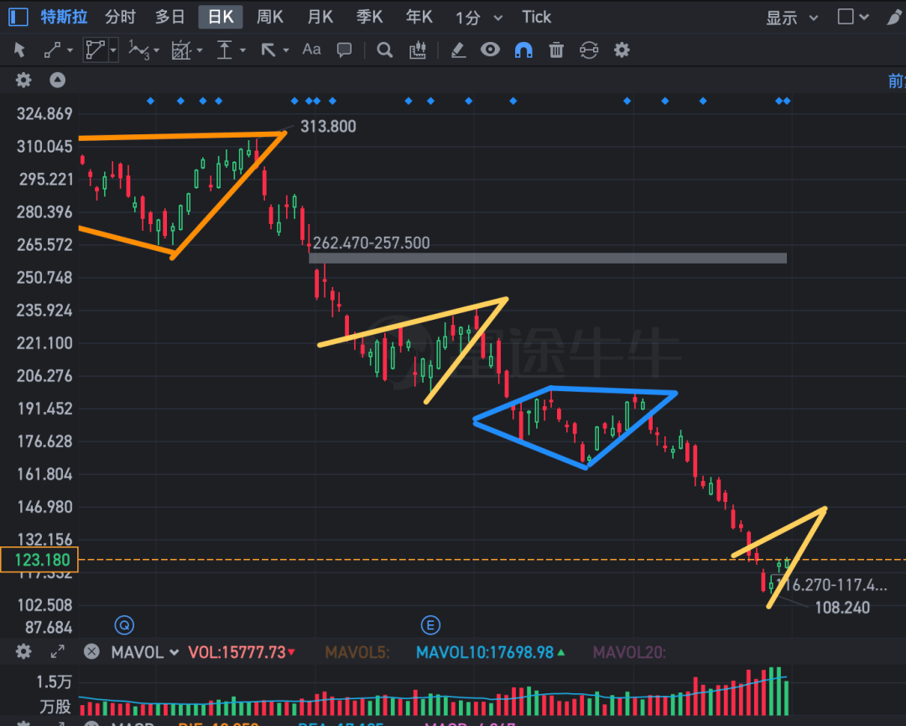The width and height of the screenshot is (906, 726).
Task: Toggle the left sidebar panel
Action: point(18,17)
